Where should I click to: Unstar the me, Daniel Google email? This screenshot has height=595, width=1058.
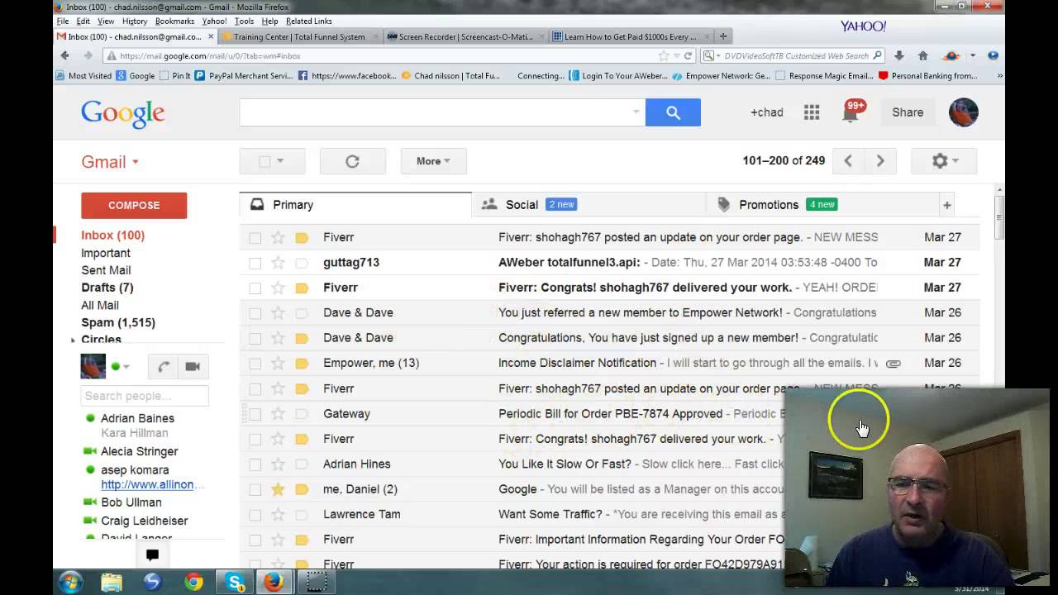[x=278, y=489]
